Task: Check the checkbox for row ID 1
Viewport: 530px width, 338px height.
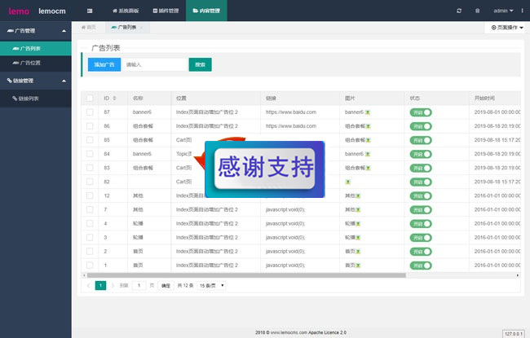Action: tap(90, 265)
